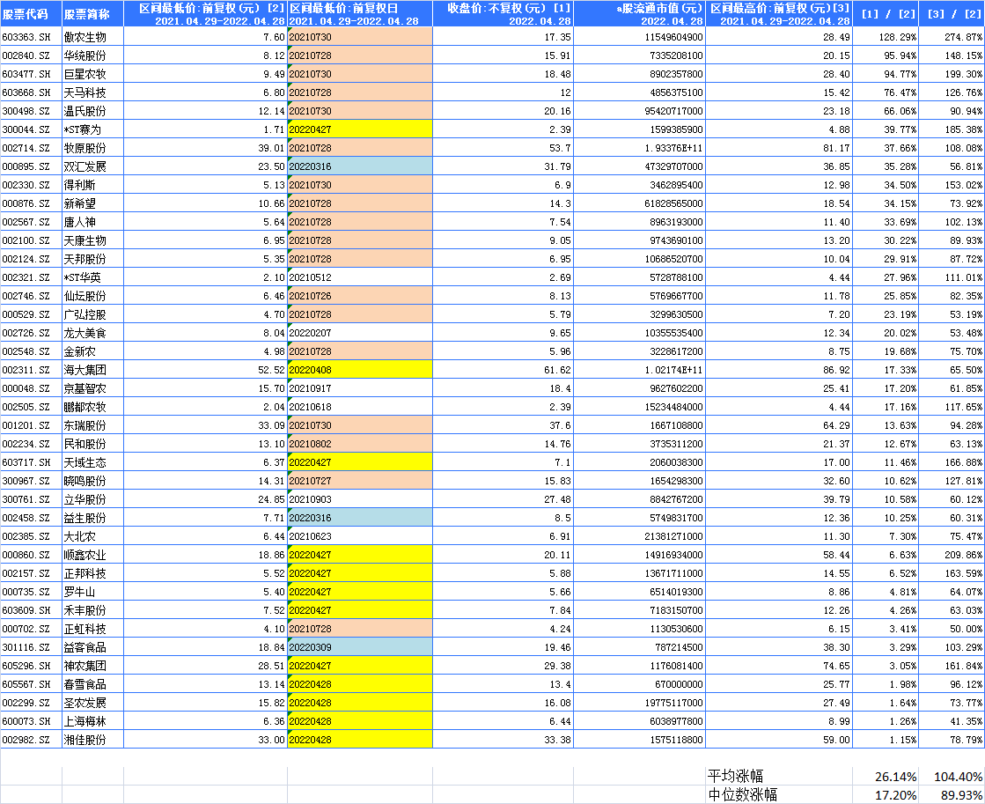Select the 益客食品 cell

tap(93, 647)
